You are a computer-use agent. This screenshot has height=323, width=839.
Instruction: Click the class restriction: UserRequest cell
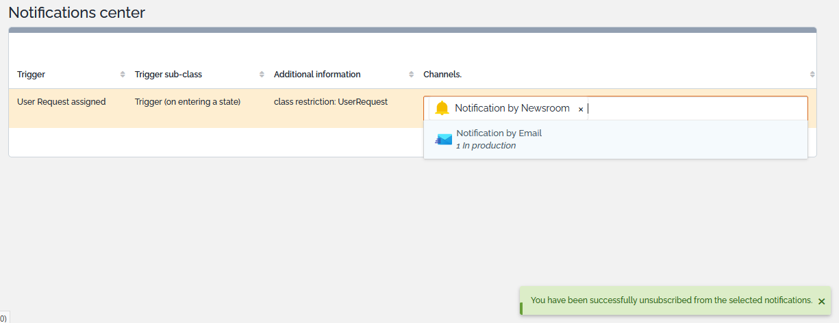coord(330,102)
